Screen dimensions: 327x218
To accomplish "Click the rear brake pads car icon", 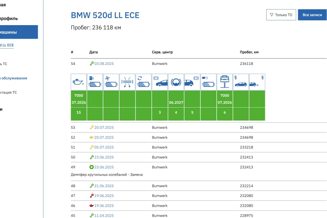I will [x=192, y=82].
